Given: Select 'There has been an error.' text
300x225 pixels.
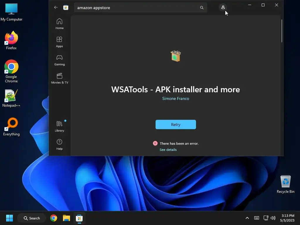Looking at the screenshot, I should (x=179, y=144).
